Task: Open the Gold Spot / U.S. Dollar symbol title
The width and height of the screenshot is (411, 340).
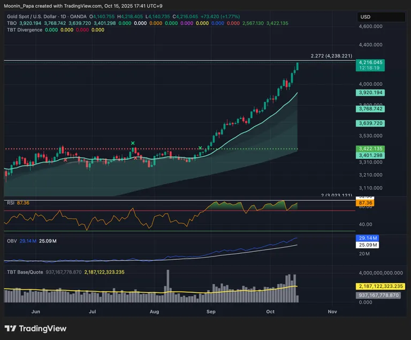Action: [35, 17]
